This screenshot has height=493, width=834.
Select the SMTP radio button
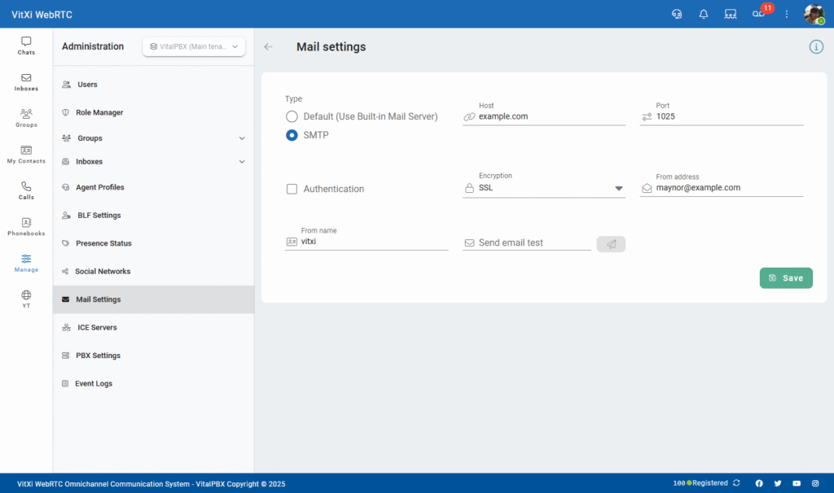[292, 135]
